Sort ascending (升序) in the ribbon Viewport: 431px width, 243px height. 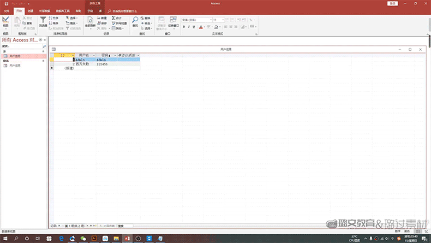click(x=53, y=18)
